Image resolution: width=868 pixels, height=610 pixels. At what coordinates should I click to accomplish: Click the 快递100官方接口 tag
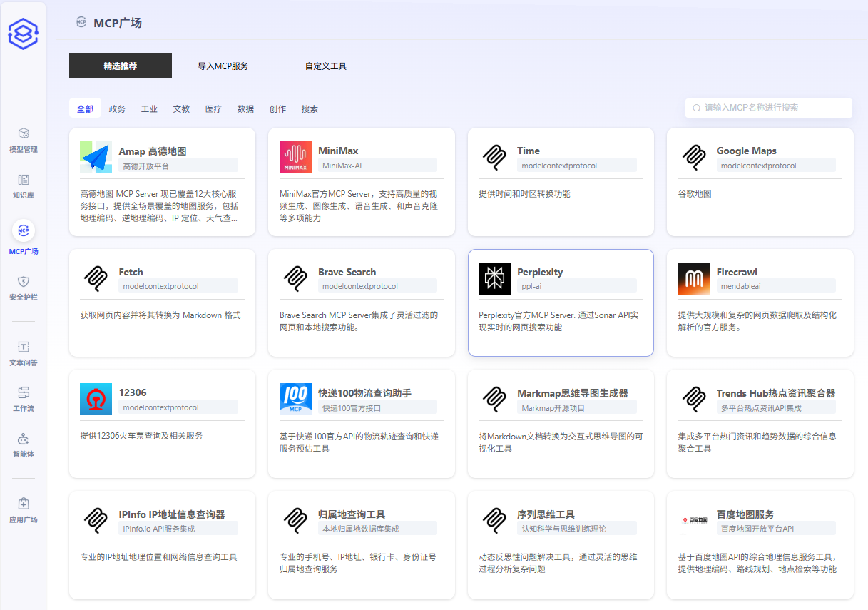pyautogui.click(x=377, y=408)
